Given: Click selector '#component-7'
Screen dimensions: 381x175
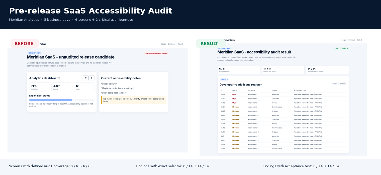Looking at the screenshot, I should pos(253,119).
